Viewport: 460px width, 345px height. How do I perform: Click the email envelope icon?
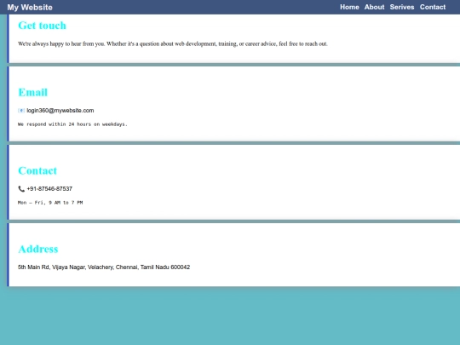(x=21, y=111)
